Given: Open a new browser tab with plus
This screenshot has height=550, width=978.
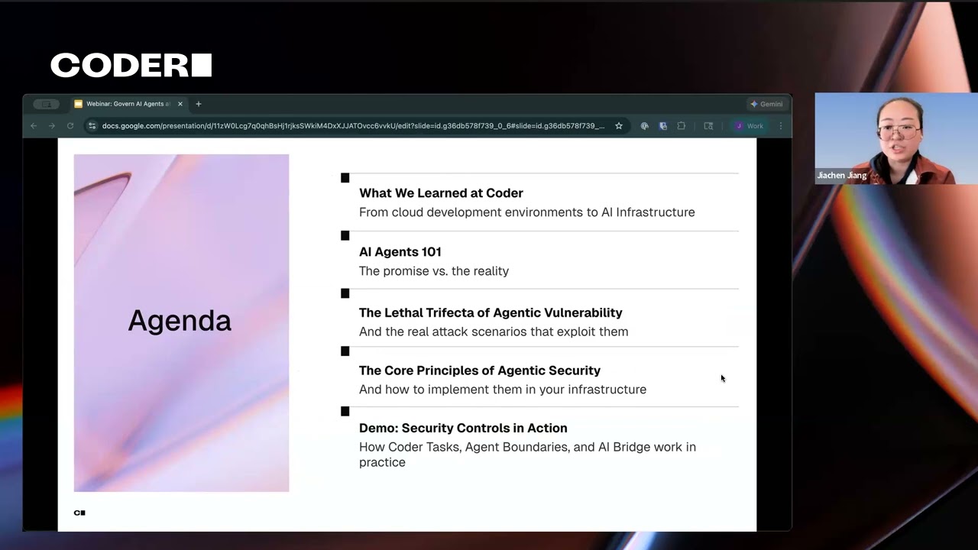Looking at the screenshot, I should click(199, 104).
